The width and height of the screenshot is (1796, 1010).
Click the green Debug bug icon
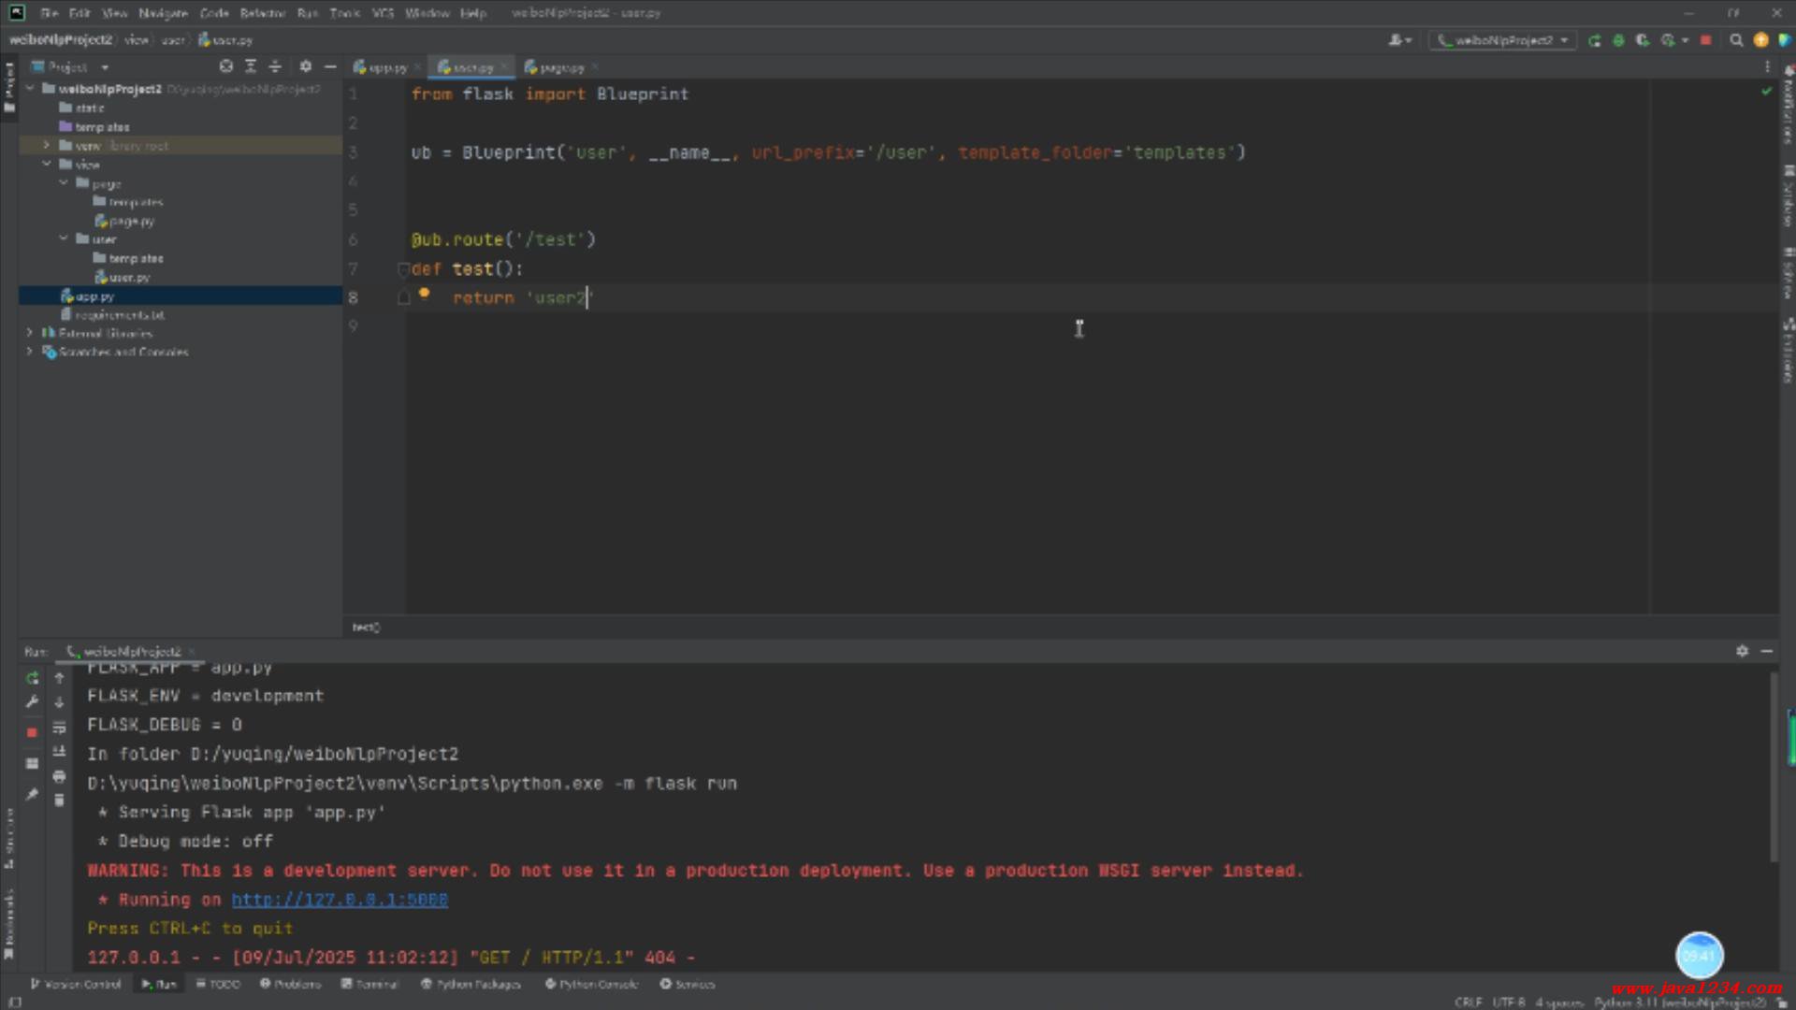(1618, 40)
